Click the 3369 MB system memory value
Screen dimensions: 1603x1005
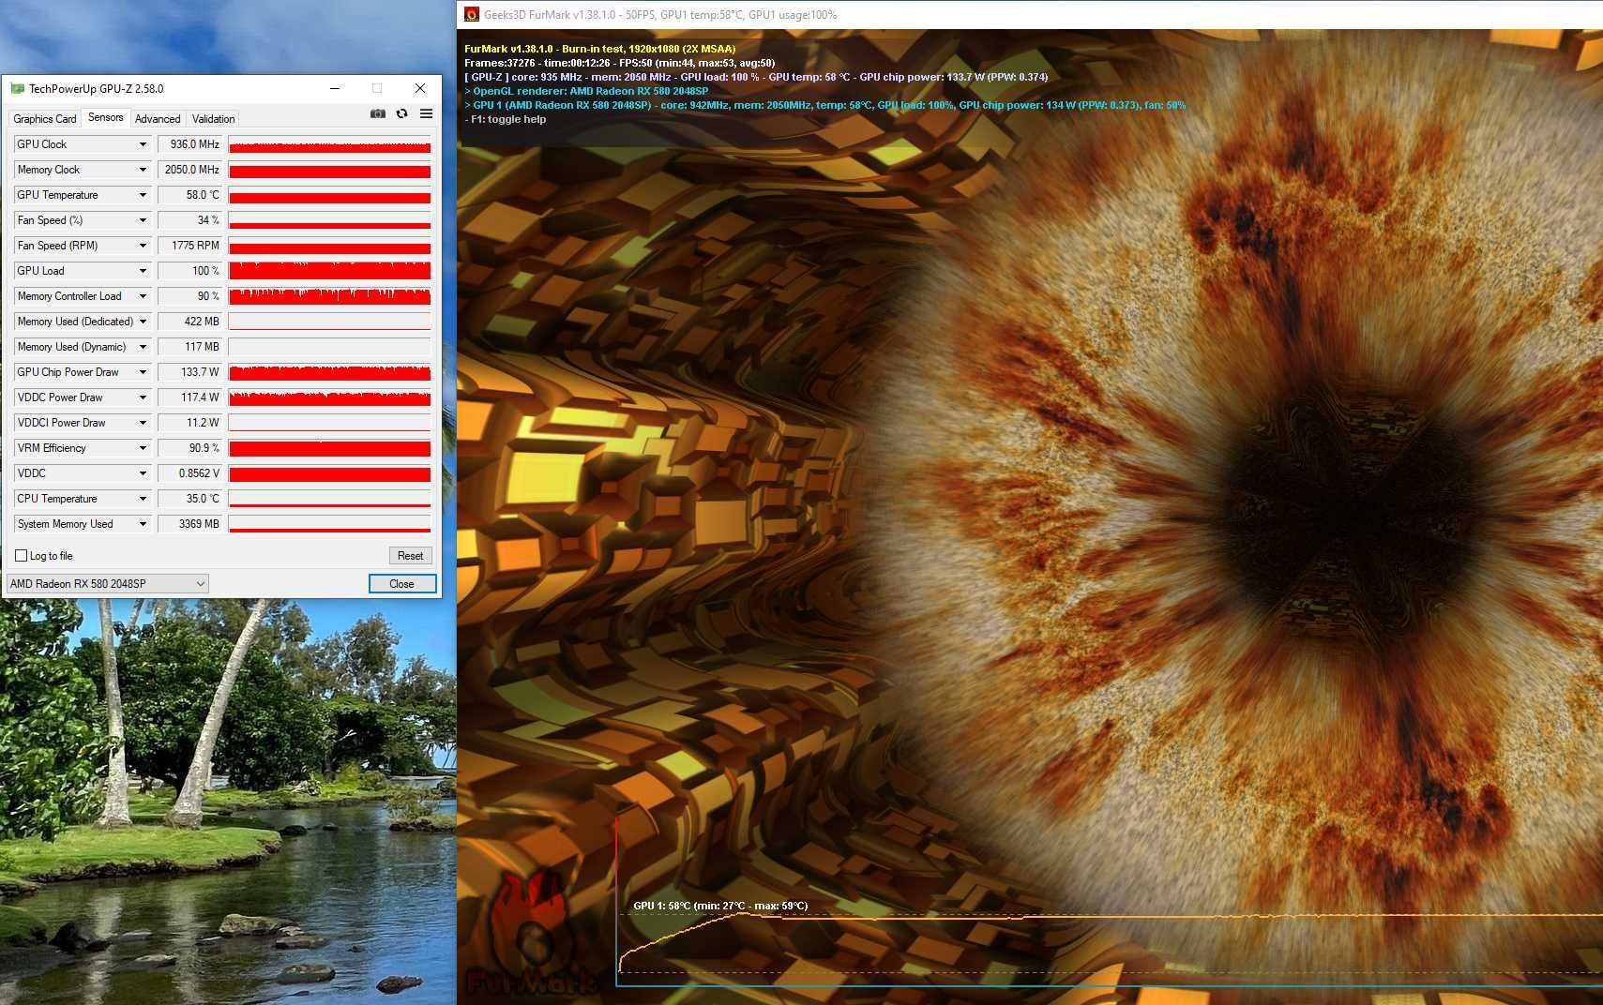(190, 524)
